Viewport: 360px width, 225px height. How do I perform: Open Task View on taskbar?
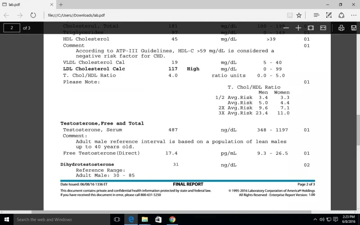pyautogui.click(x=117, y=220)
